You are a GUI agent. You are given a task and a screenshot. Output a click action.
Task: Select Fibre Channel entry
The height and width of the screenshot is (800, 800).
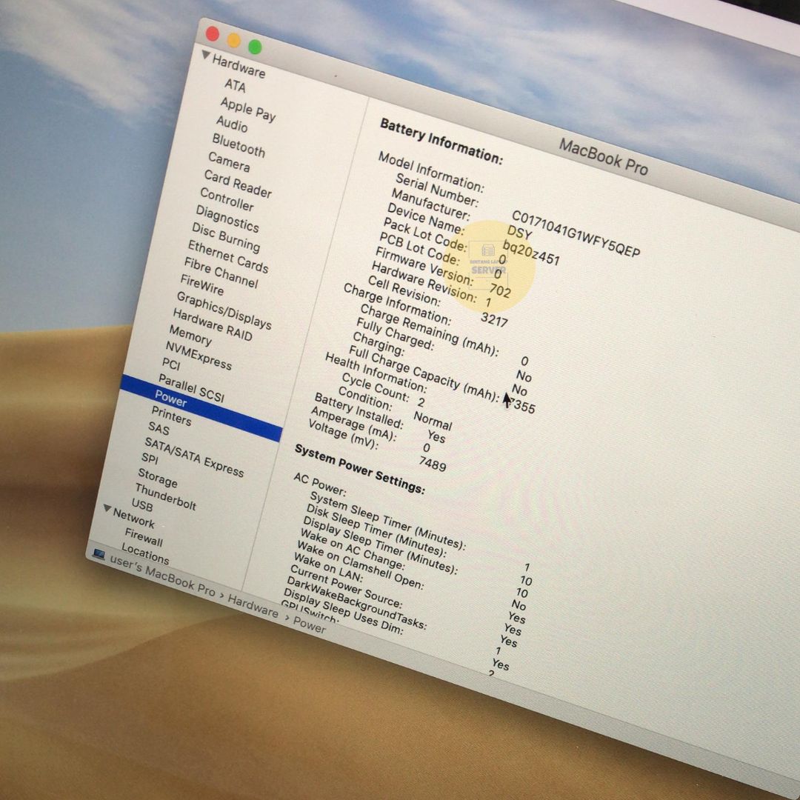pos(221,273)
